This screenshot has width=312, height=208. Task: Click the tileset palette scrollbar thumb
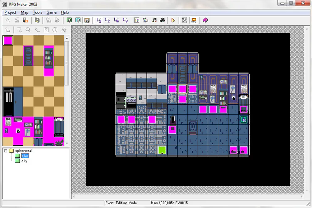[67, 63]
